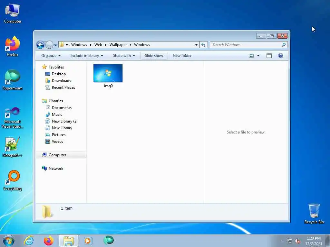
Task: Open the address bar previous locations dropdown
Action: click(x=196, y=45)
